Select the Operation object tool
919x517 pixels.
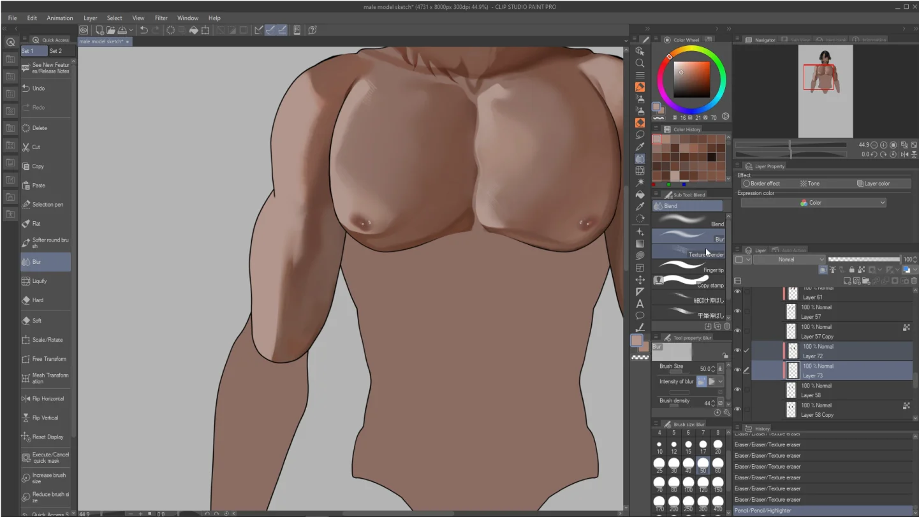point(640,50)
